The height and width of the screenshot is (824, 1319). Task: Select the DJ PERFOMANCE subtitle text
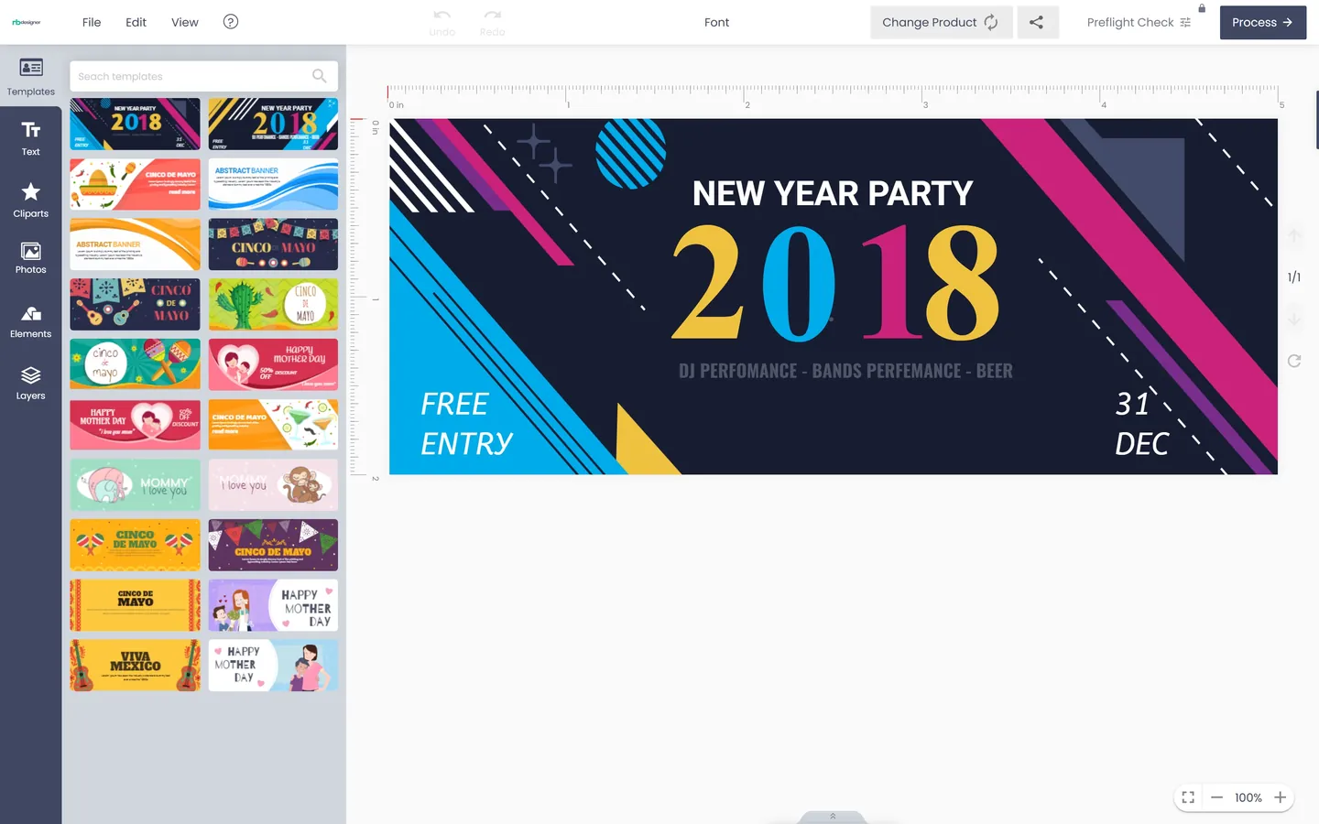pos(845,371)
